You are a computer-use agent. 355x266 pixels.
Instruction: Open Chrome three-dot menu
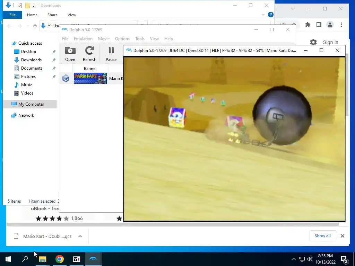[x=341, y=25]
